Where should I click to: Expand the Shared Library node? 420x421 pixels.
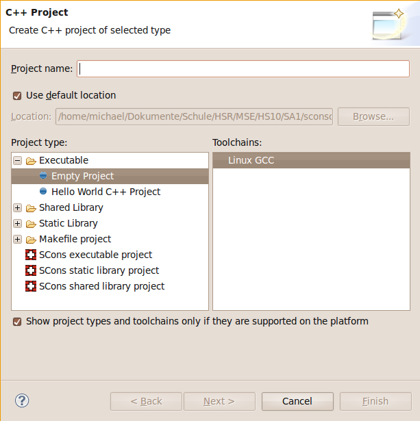[x=17, y=208]
